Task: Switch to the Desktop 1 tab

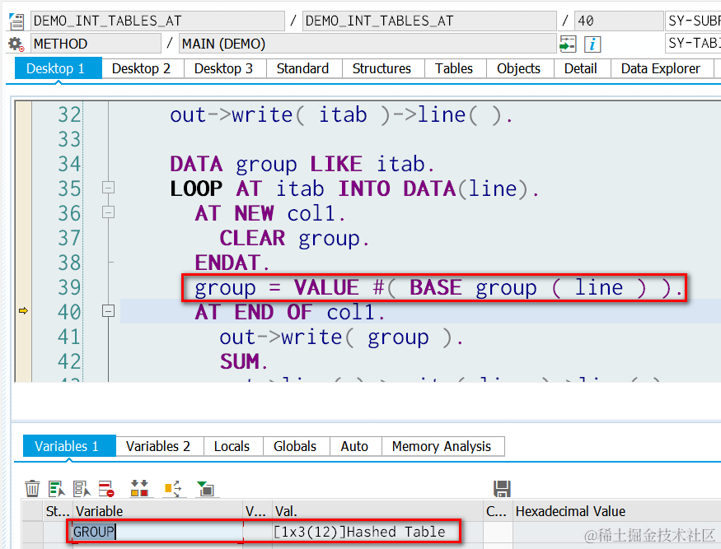Action: coord(58,68)
